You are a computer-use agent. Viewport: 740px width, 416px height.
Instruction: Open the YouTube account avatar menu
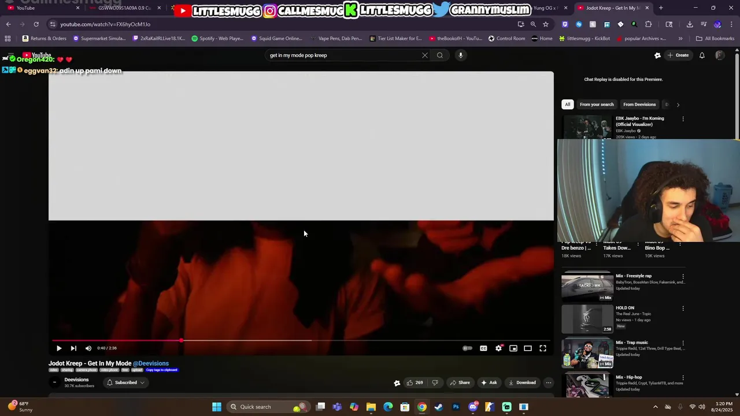720,55
